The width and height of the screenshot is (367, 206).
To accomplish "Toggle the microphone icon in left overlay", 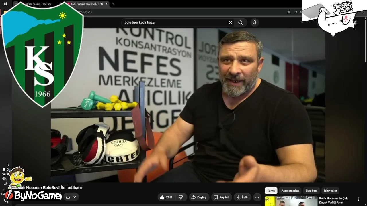I will [x=4, y=169].
